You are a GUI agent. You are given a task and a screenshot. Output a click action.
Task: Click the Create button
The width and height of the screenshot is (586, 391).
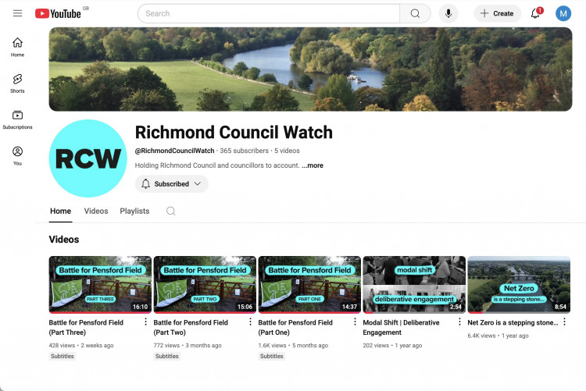coord(497,13)
